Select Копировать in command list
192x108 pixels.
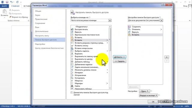(89, 78)
